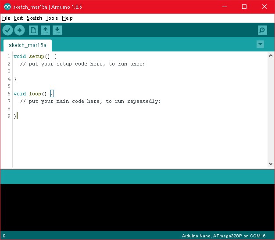Open the Tools menu
Viewport: 275px width, 240px height.
click(x=52, y=18)
